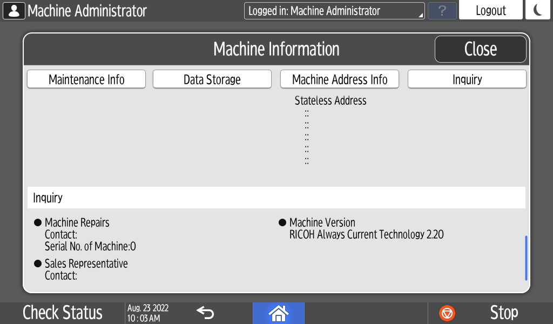Expand the Logged in user dropdown
Image resolution: width=553 pixels, height=324 pixels.
pos(334,11)
